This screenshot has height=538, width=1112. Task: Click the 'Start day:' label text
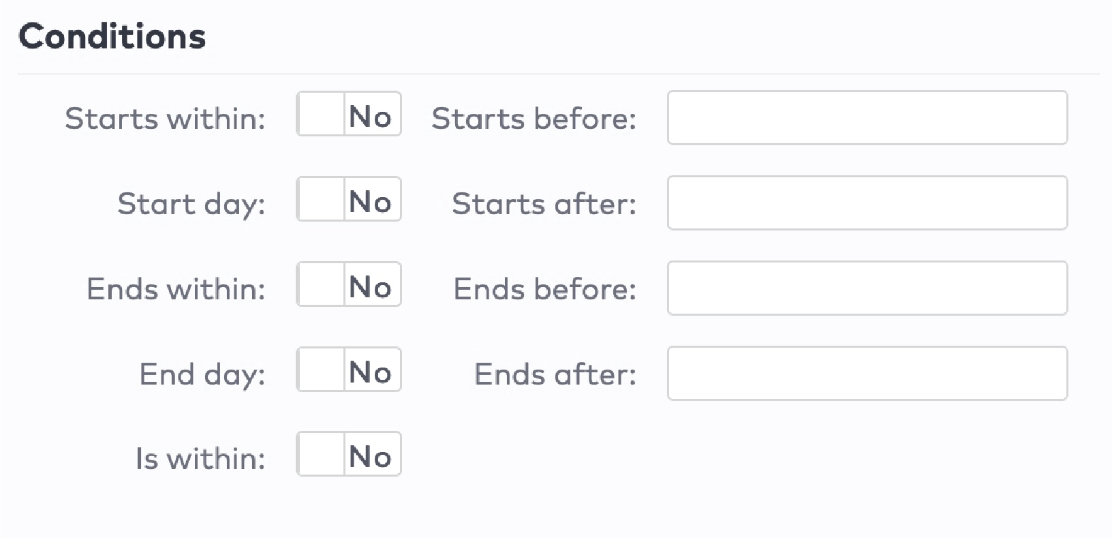point(191,204)
